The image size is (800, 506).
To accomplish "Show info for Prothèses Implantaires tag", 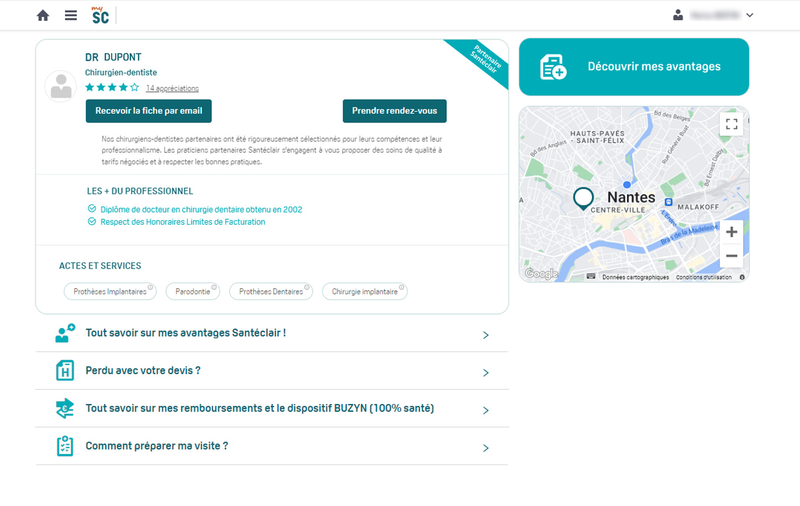I will point(150,287).
